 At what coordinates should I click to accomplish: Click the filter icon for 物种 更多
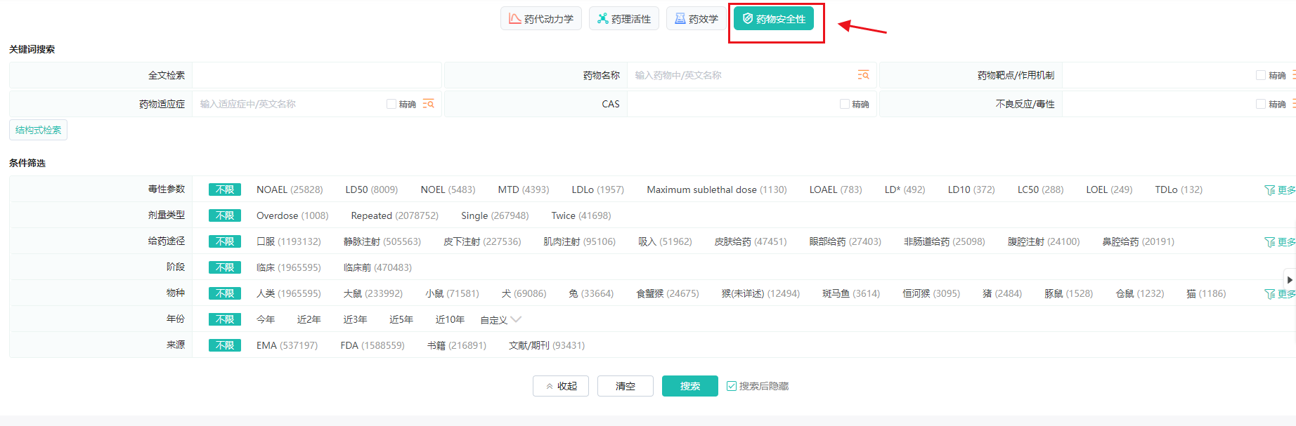[1269, 294]
